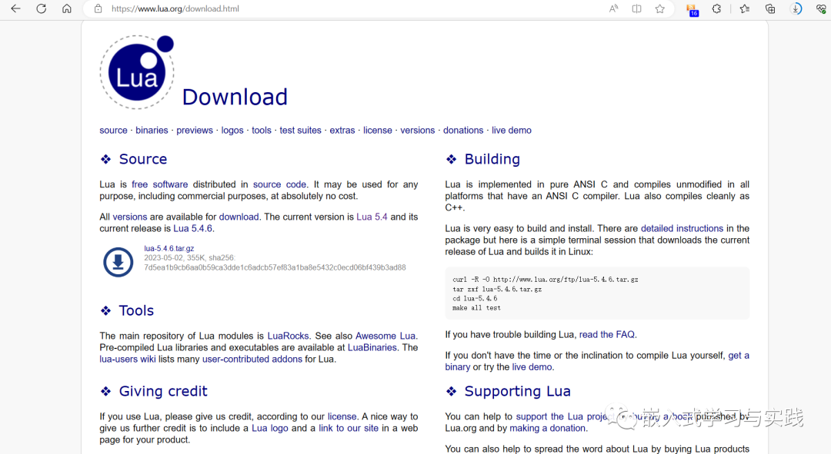Screen dimensions: 831x454
Task: Open the extension icon with badge 16
Action: coord(692,9)
